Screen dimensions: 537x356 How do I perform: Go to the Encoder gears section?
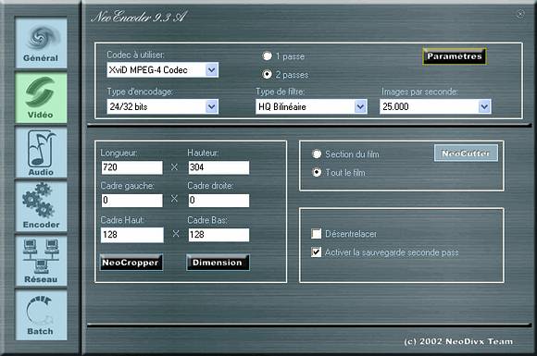(x=41, y=206)
